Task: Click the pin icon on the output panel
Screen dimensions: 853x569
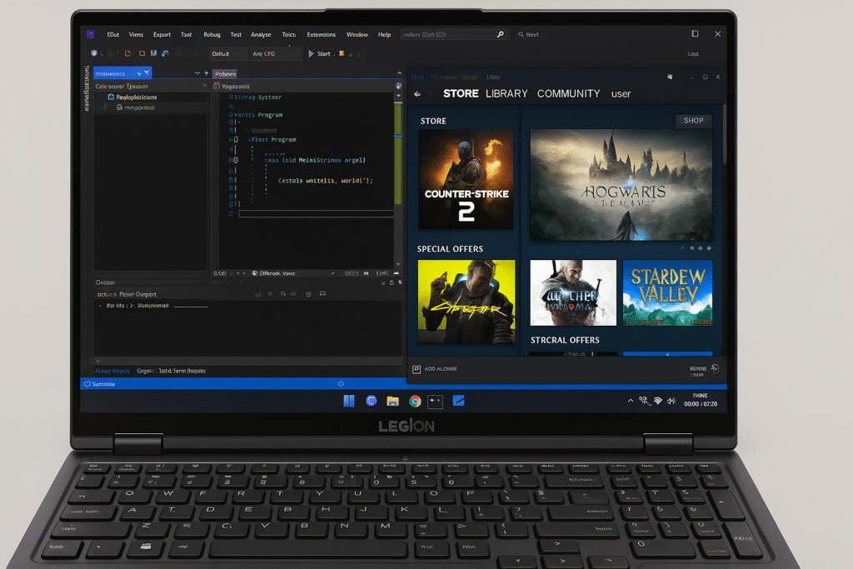Action: [392, 282]
